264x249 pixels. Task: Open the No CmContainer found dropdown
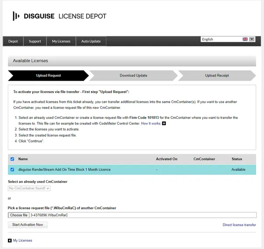29,188
